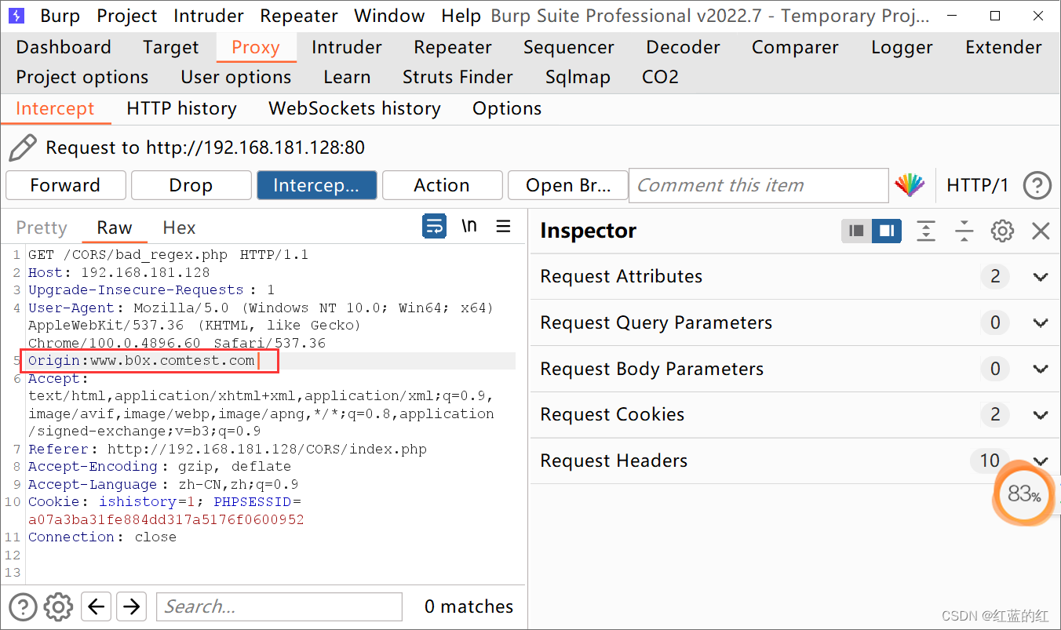Click the Burp Suite logo icon
This screenshot has height=630, width=1061.
point(15,15)
